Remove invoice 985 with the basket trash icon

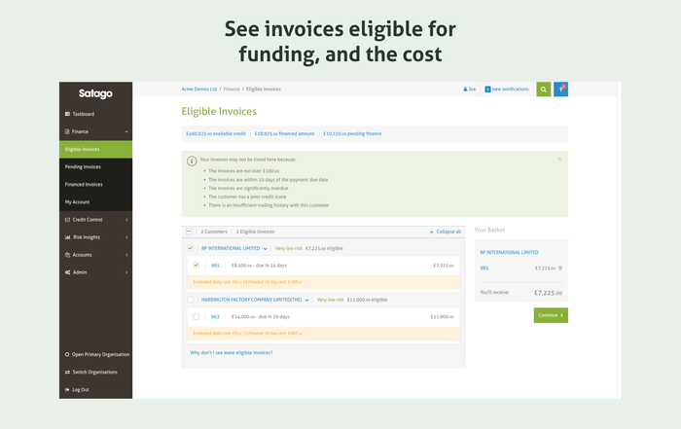560,268
